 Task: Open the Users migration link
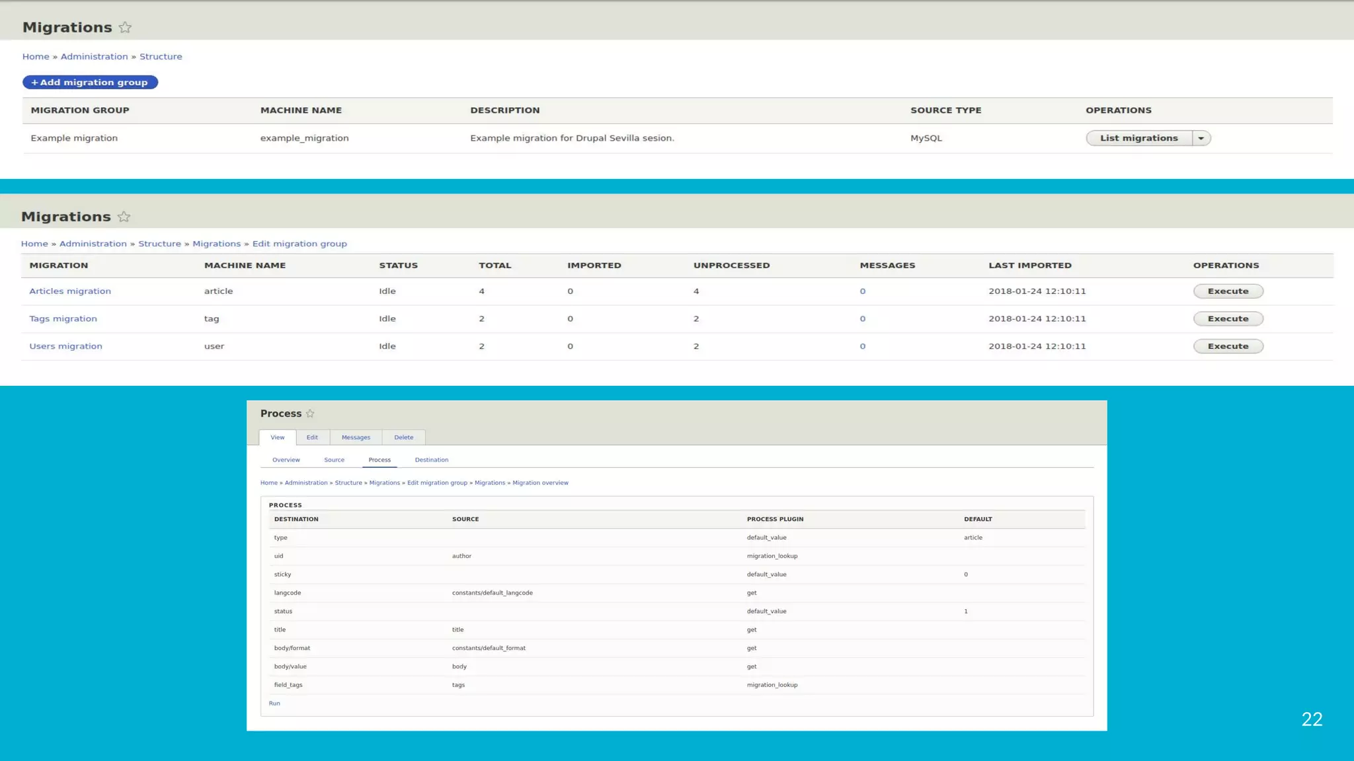coord(65,346)
